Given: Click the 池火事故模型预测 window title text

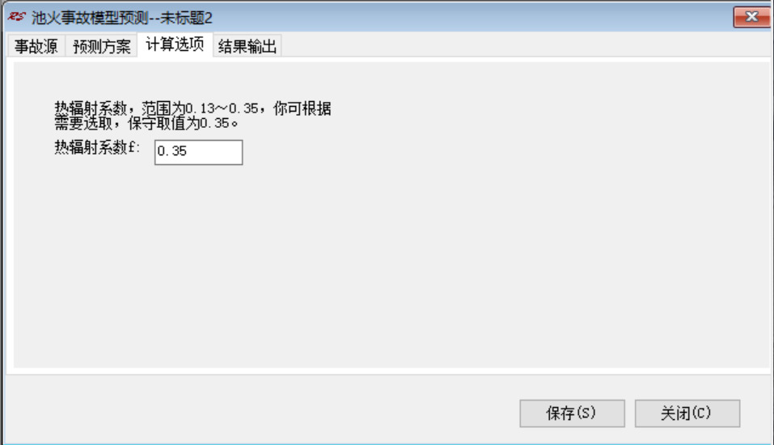Looking at the screenshot, I should point(90,19).
